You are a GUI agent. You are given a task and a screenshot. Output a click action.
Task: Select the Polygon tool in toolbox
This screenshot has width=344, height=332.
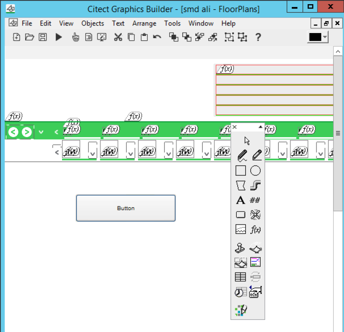click(241, 186)
